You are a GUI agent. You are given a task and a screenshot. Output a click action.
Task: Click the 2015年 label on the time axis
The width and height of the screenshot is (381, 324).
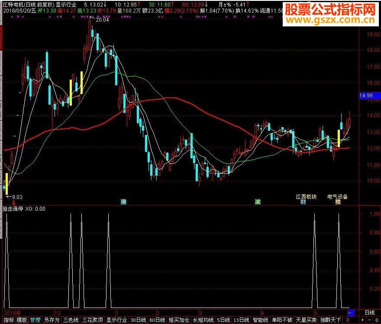(x=12, y=313)
